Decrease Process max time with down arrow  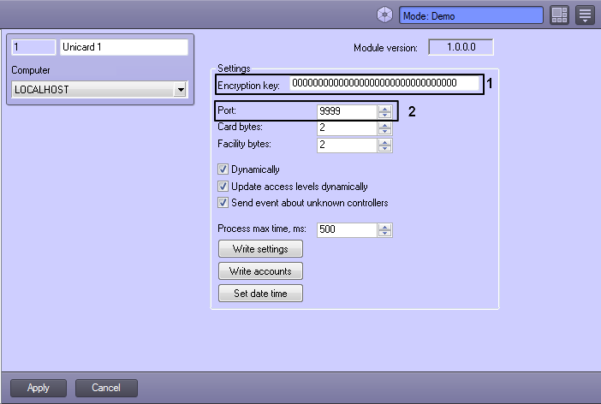click(x=384, y=233)
